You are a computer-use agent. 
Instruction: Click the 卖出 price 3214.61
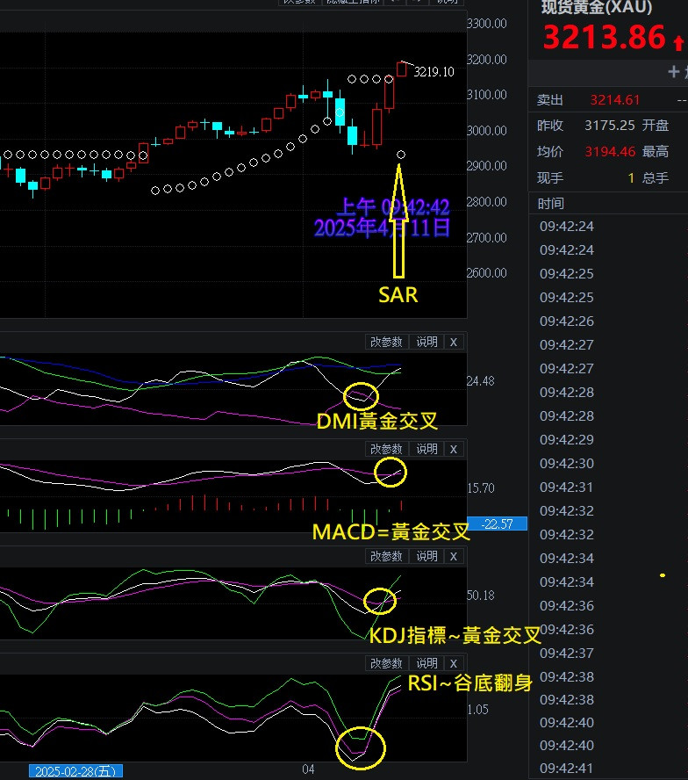pyautogui.click(x=614, y=101)
